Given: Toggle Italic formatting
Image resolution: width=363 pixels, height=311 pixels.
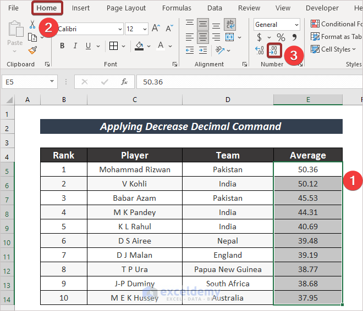Looking at the screenshot, I should click(x=75, y=45).
